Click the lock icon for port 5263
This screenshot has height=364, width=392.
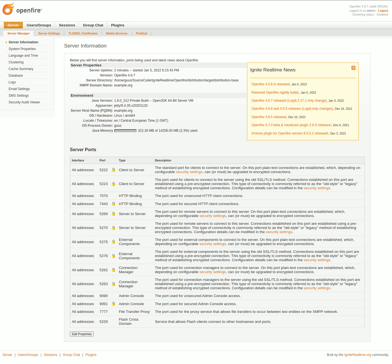113,284
